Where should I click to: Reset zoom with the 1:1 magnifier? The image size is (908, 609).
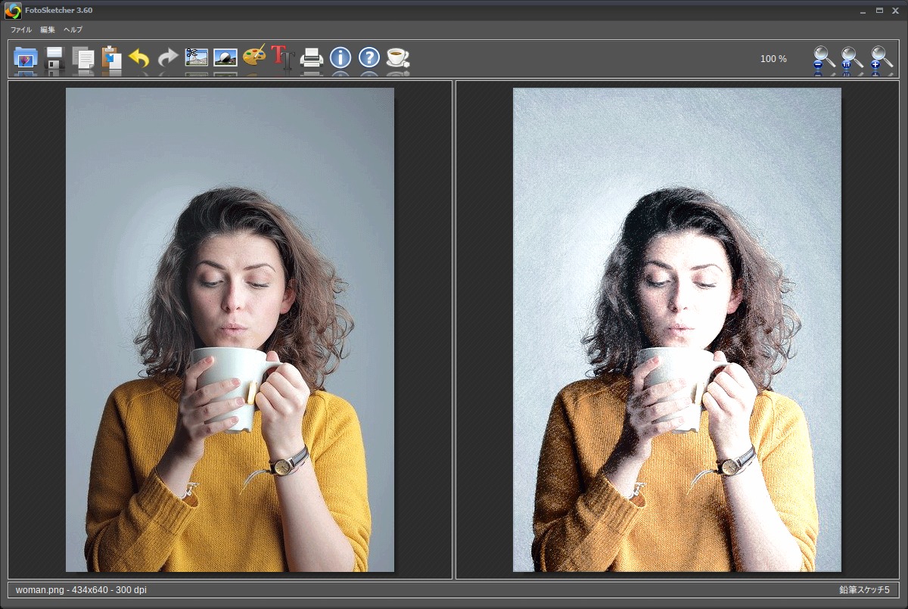852,58
